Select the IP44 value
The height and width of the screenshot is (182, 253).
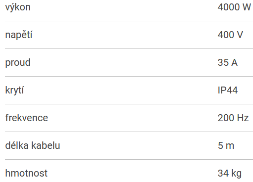tap(228, 90)
